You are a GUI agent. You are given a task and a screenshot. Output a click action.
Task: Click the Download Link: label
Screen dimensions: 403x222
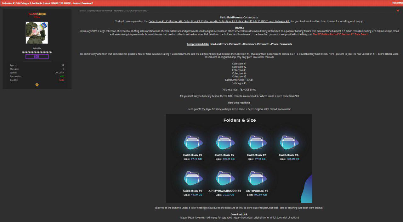(x=239, y=214)
